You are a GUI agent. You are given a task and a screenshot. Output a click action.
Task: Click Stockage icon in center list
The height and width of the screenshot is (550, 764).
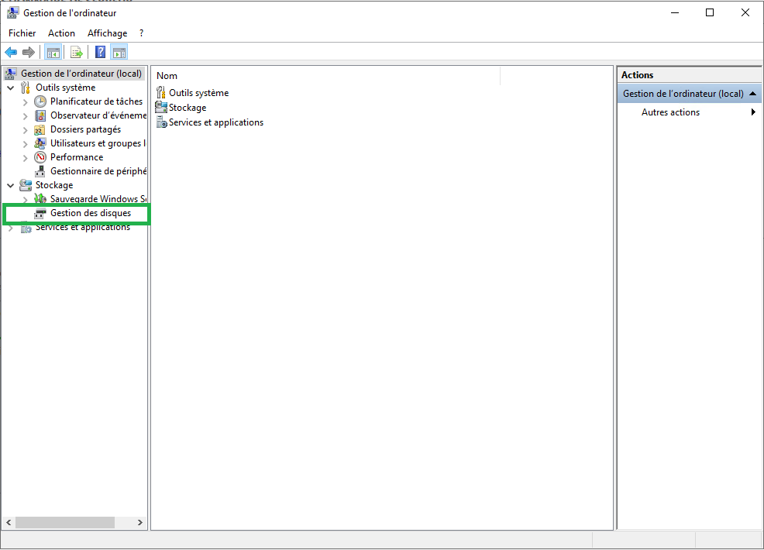pyautogui.click(x=161, y=107)
